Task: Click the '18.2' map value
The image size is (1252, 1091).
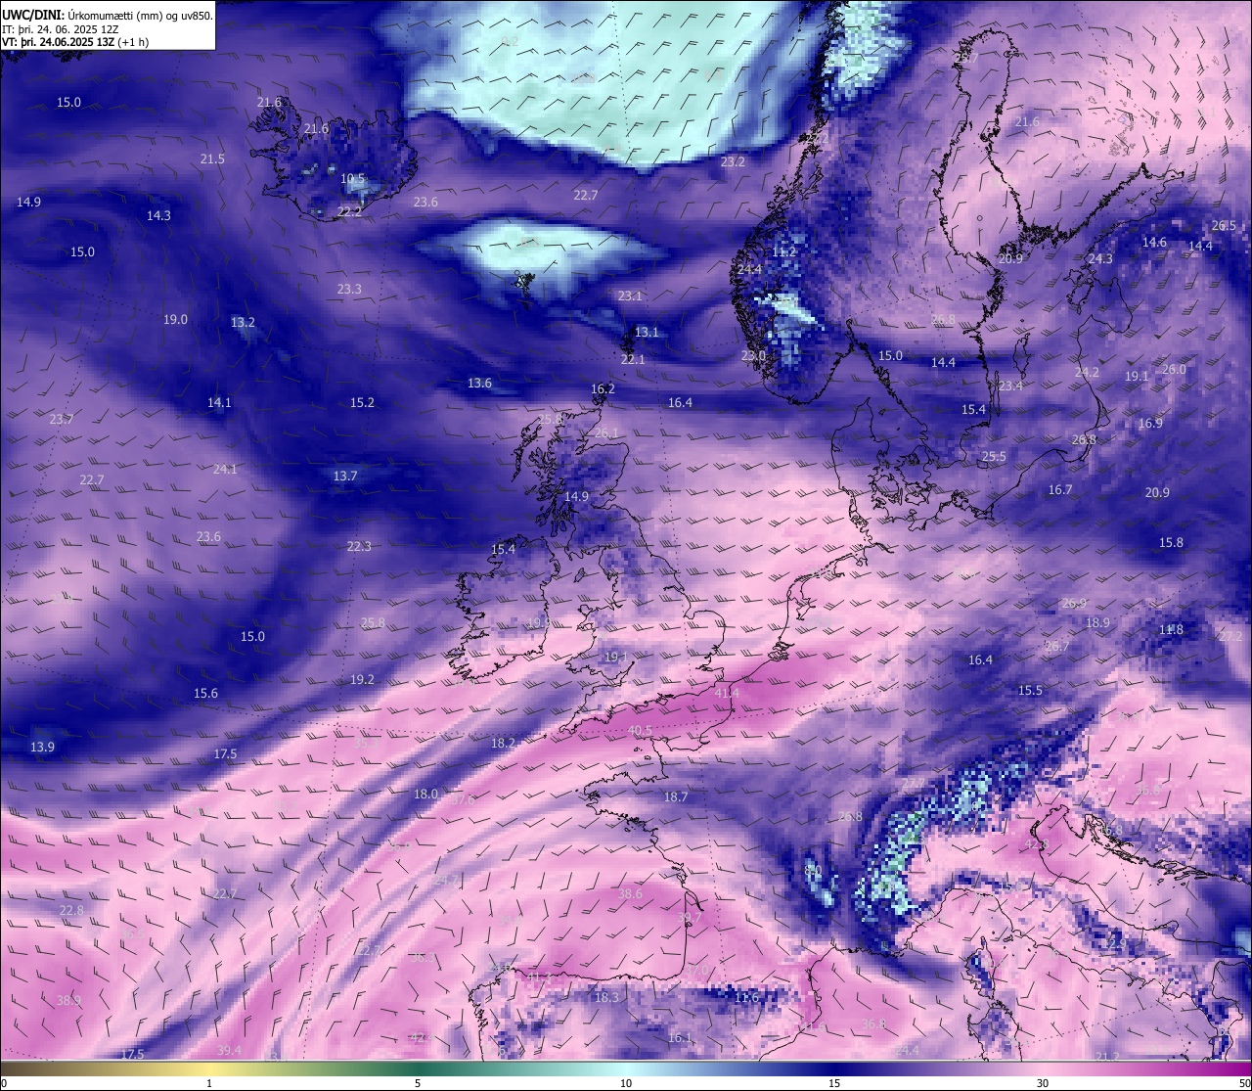Action: [503, 743]
